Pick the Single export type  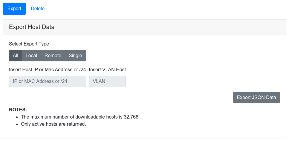click(x=75, y=56)
